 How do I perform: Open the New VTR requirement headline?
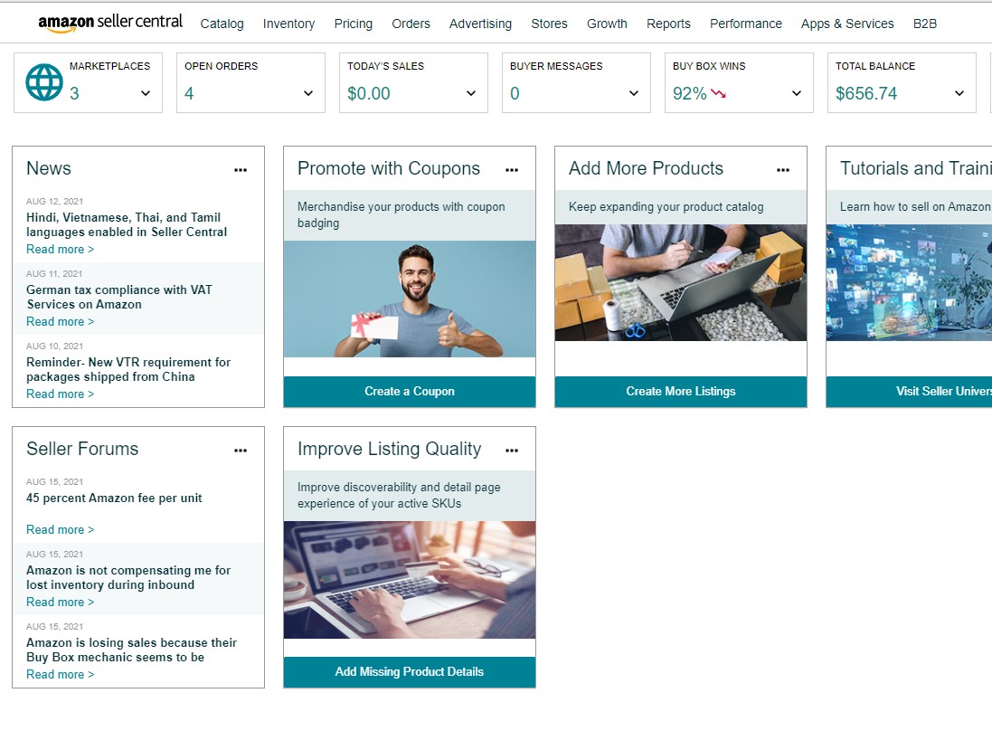128,369
